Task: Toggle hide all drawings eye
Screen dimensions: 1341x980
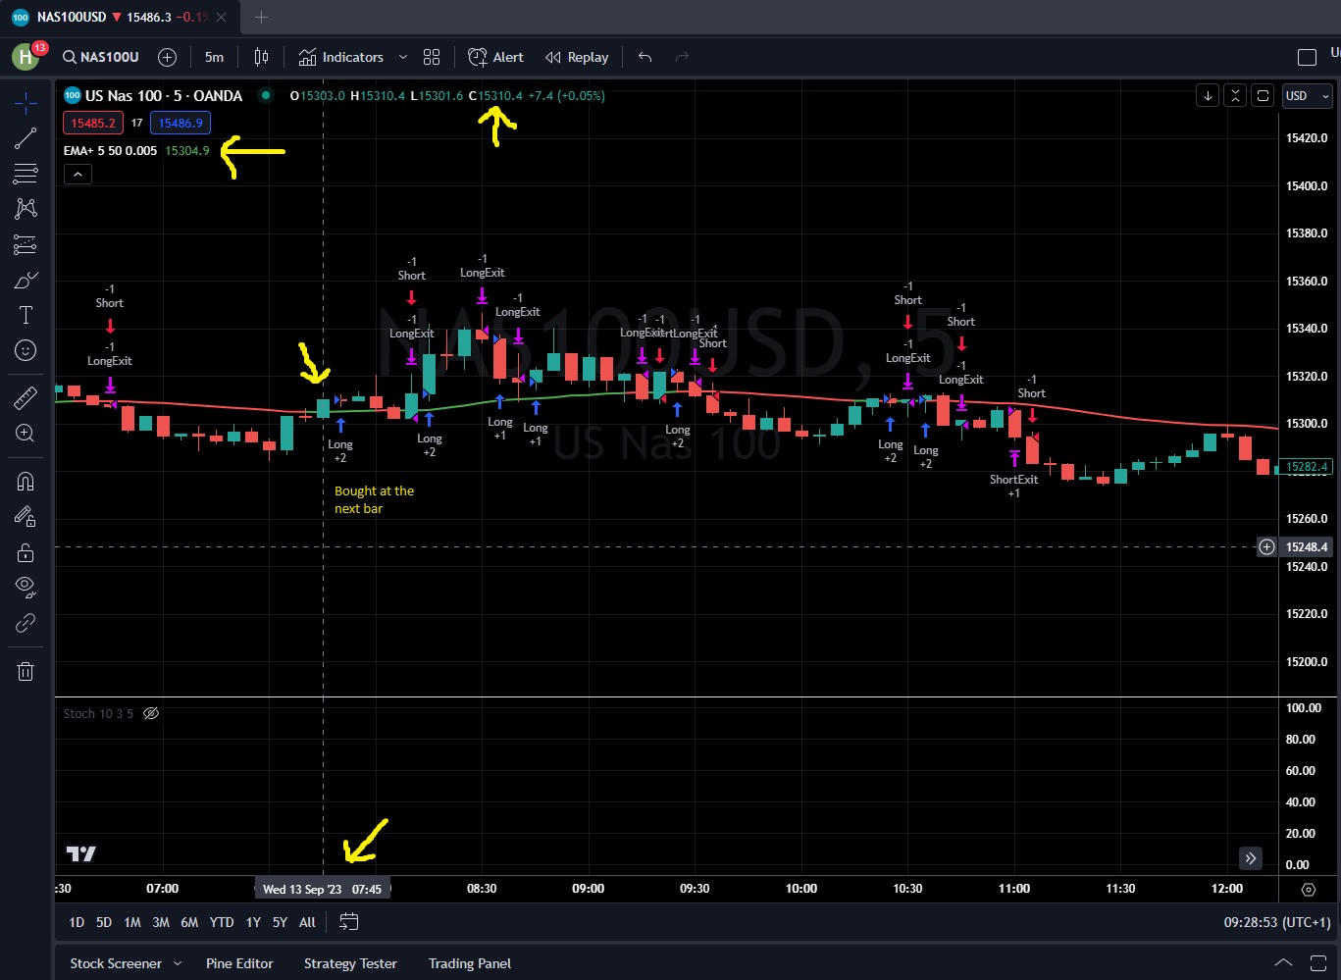Action: 26,588
